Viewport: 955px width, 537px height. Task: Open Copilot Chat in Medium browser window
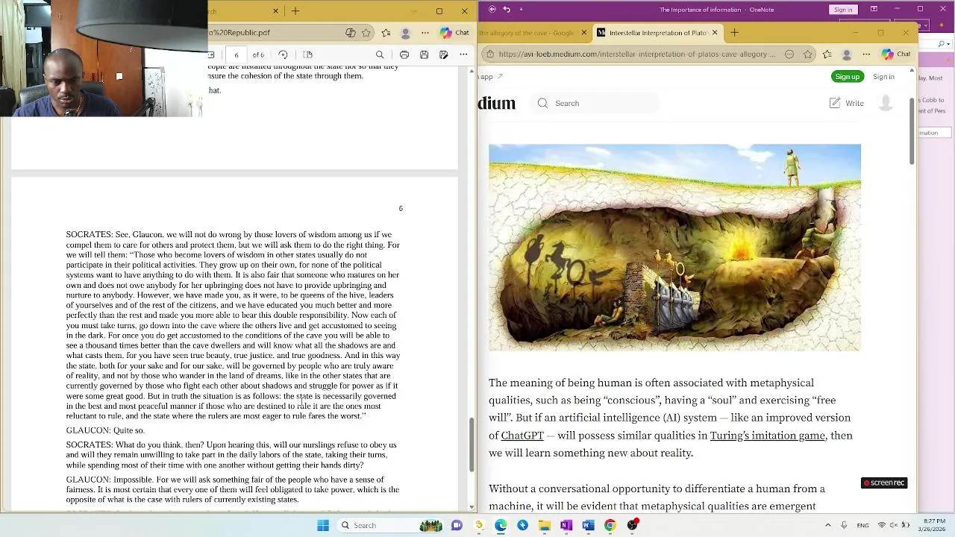pos(895,54)
